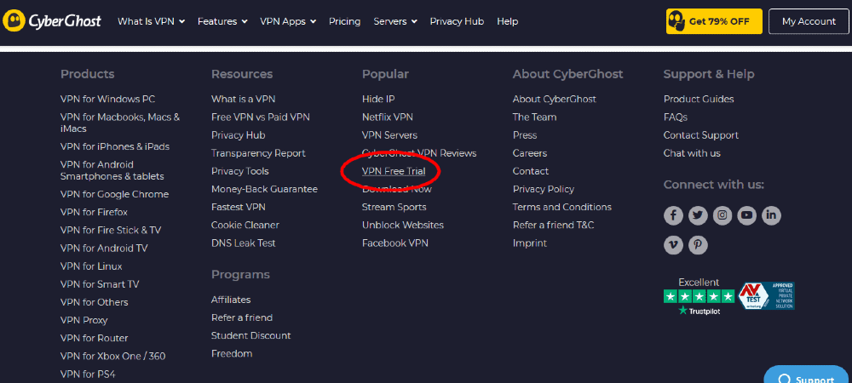Image resolution: width=852 pixels, height=383 pixels.
Task: Open VPN for Fire Stick & TV
Action: tap(111, 230)
